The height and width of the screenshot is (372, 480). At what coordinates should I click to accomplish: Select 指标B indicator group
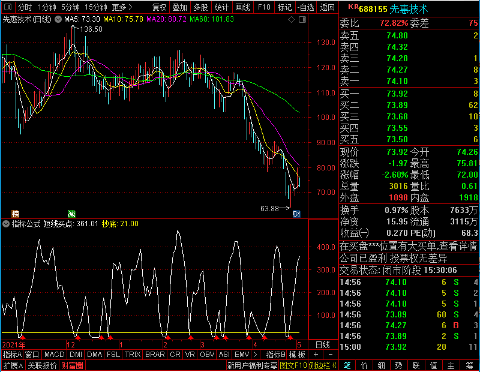[x=276, y=355]
